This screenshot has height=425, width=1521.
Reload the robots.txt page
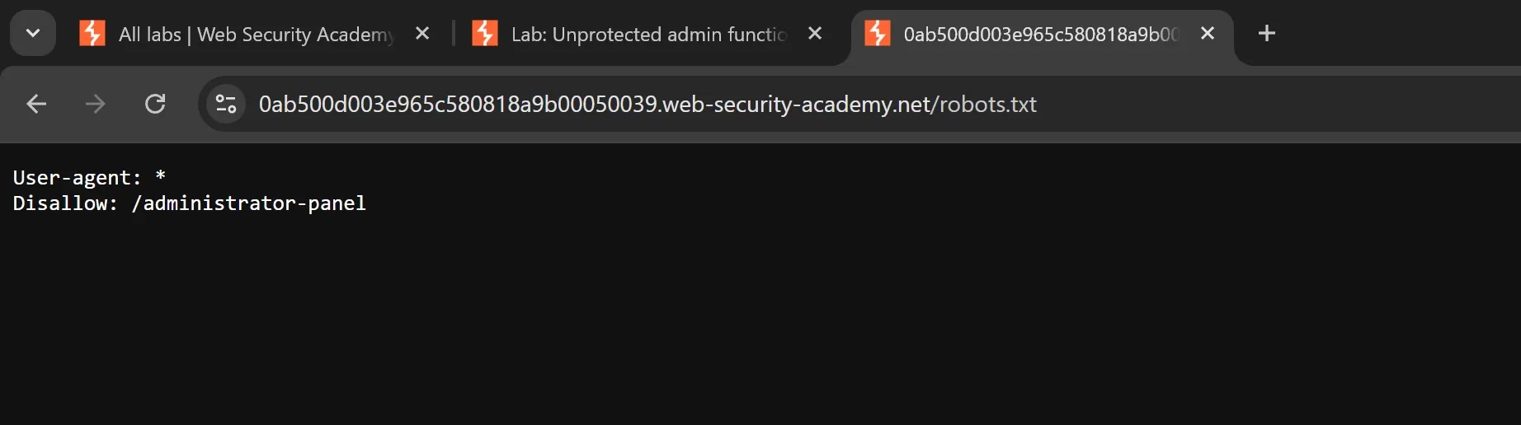[155, 104]
